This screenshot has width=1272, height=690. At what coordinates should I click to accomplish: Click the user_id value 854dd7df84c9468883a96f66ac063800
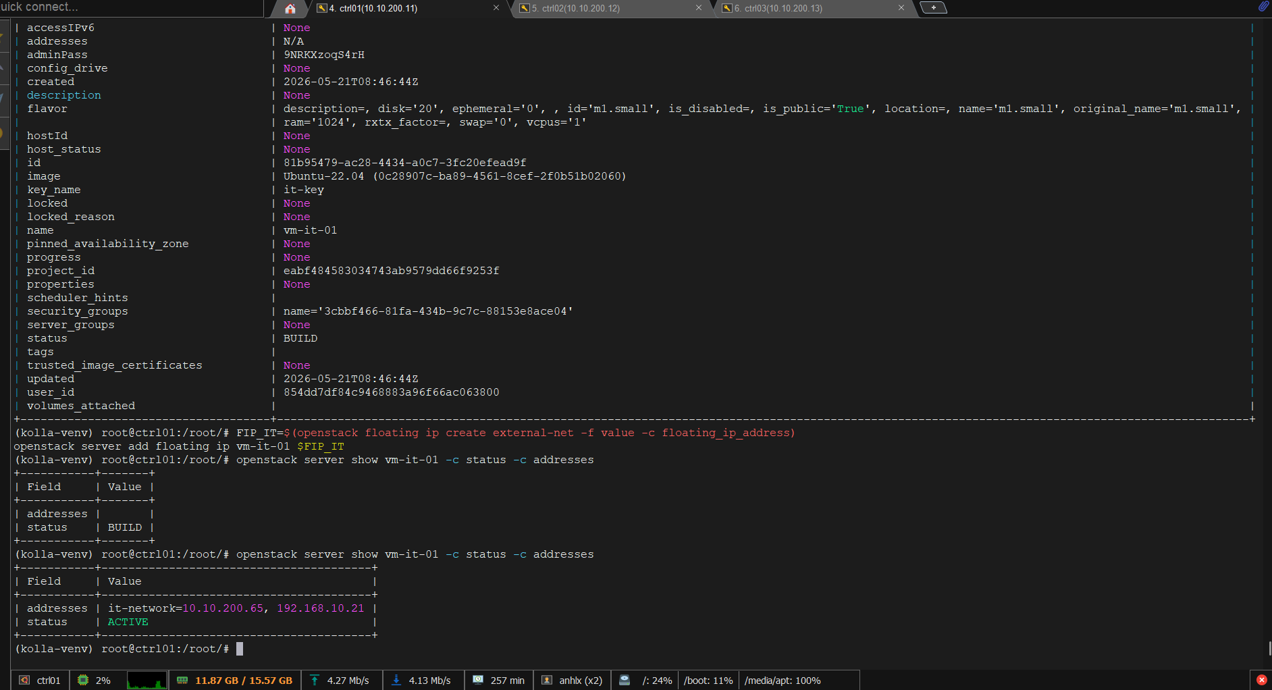(392, 392)
